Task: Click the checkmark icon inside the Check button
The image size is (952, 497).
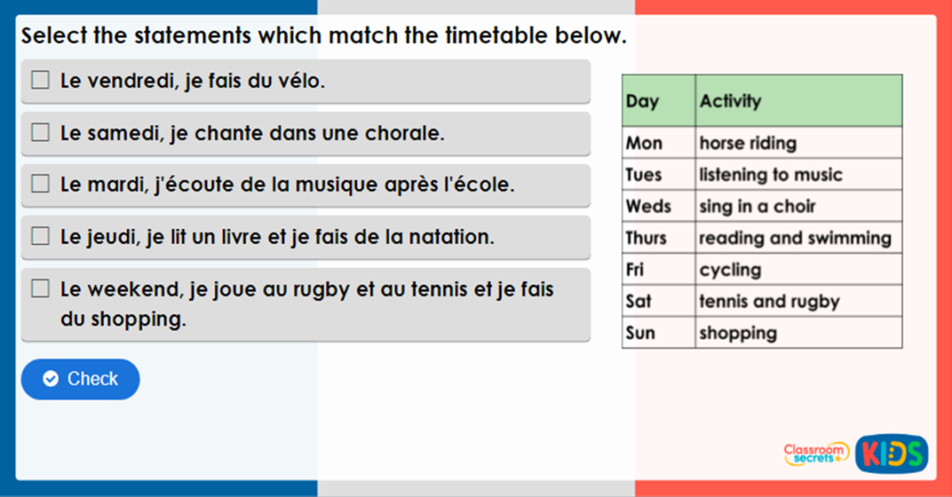Action: click(51, 379)
